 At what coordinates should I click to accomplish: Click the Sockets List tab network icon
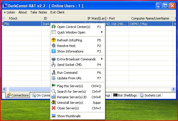pos(142,95)
